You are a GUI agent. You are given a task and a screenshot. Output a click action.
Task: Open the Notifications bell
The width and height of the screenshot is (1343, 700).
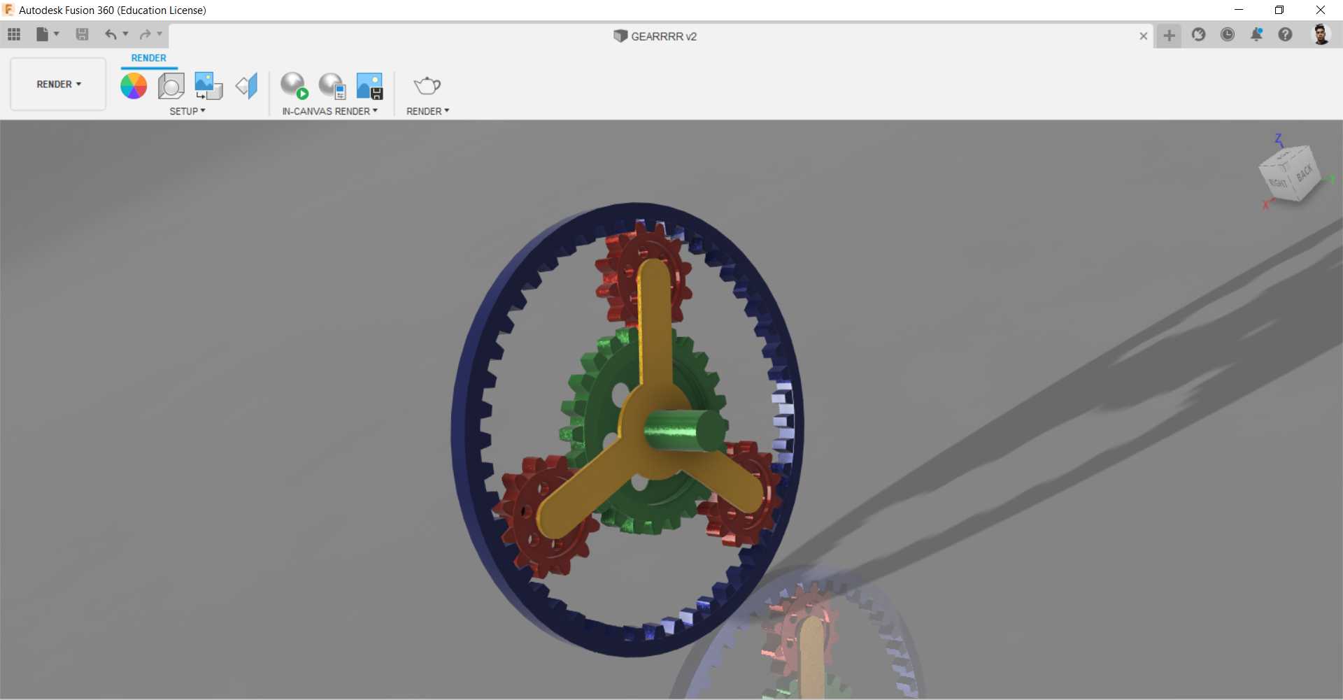pyautogui.click(x=1256, y=34)
